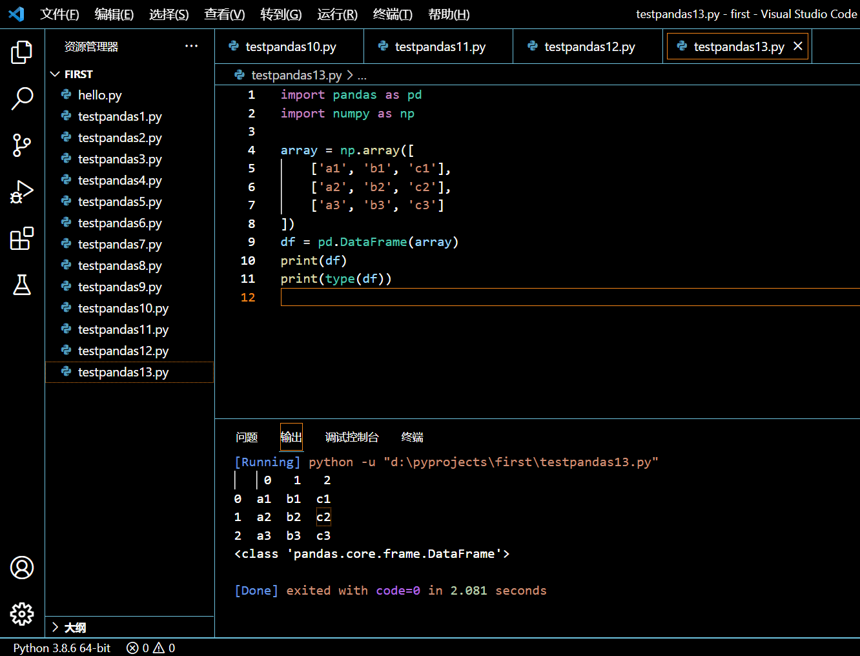The width and height of the screenshot is (860, 656).
Task: Open testpandas3.py in the explorer
Action: (x=129, y=159)
